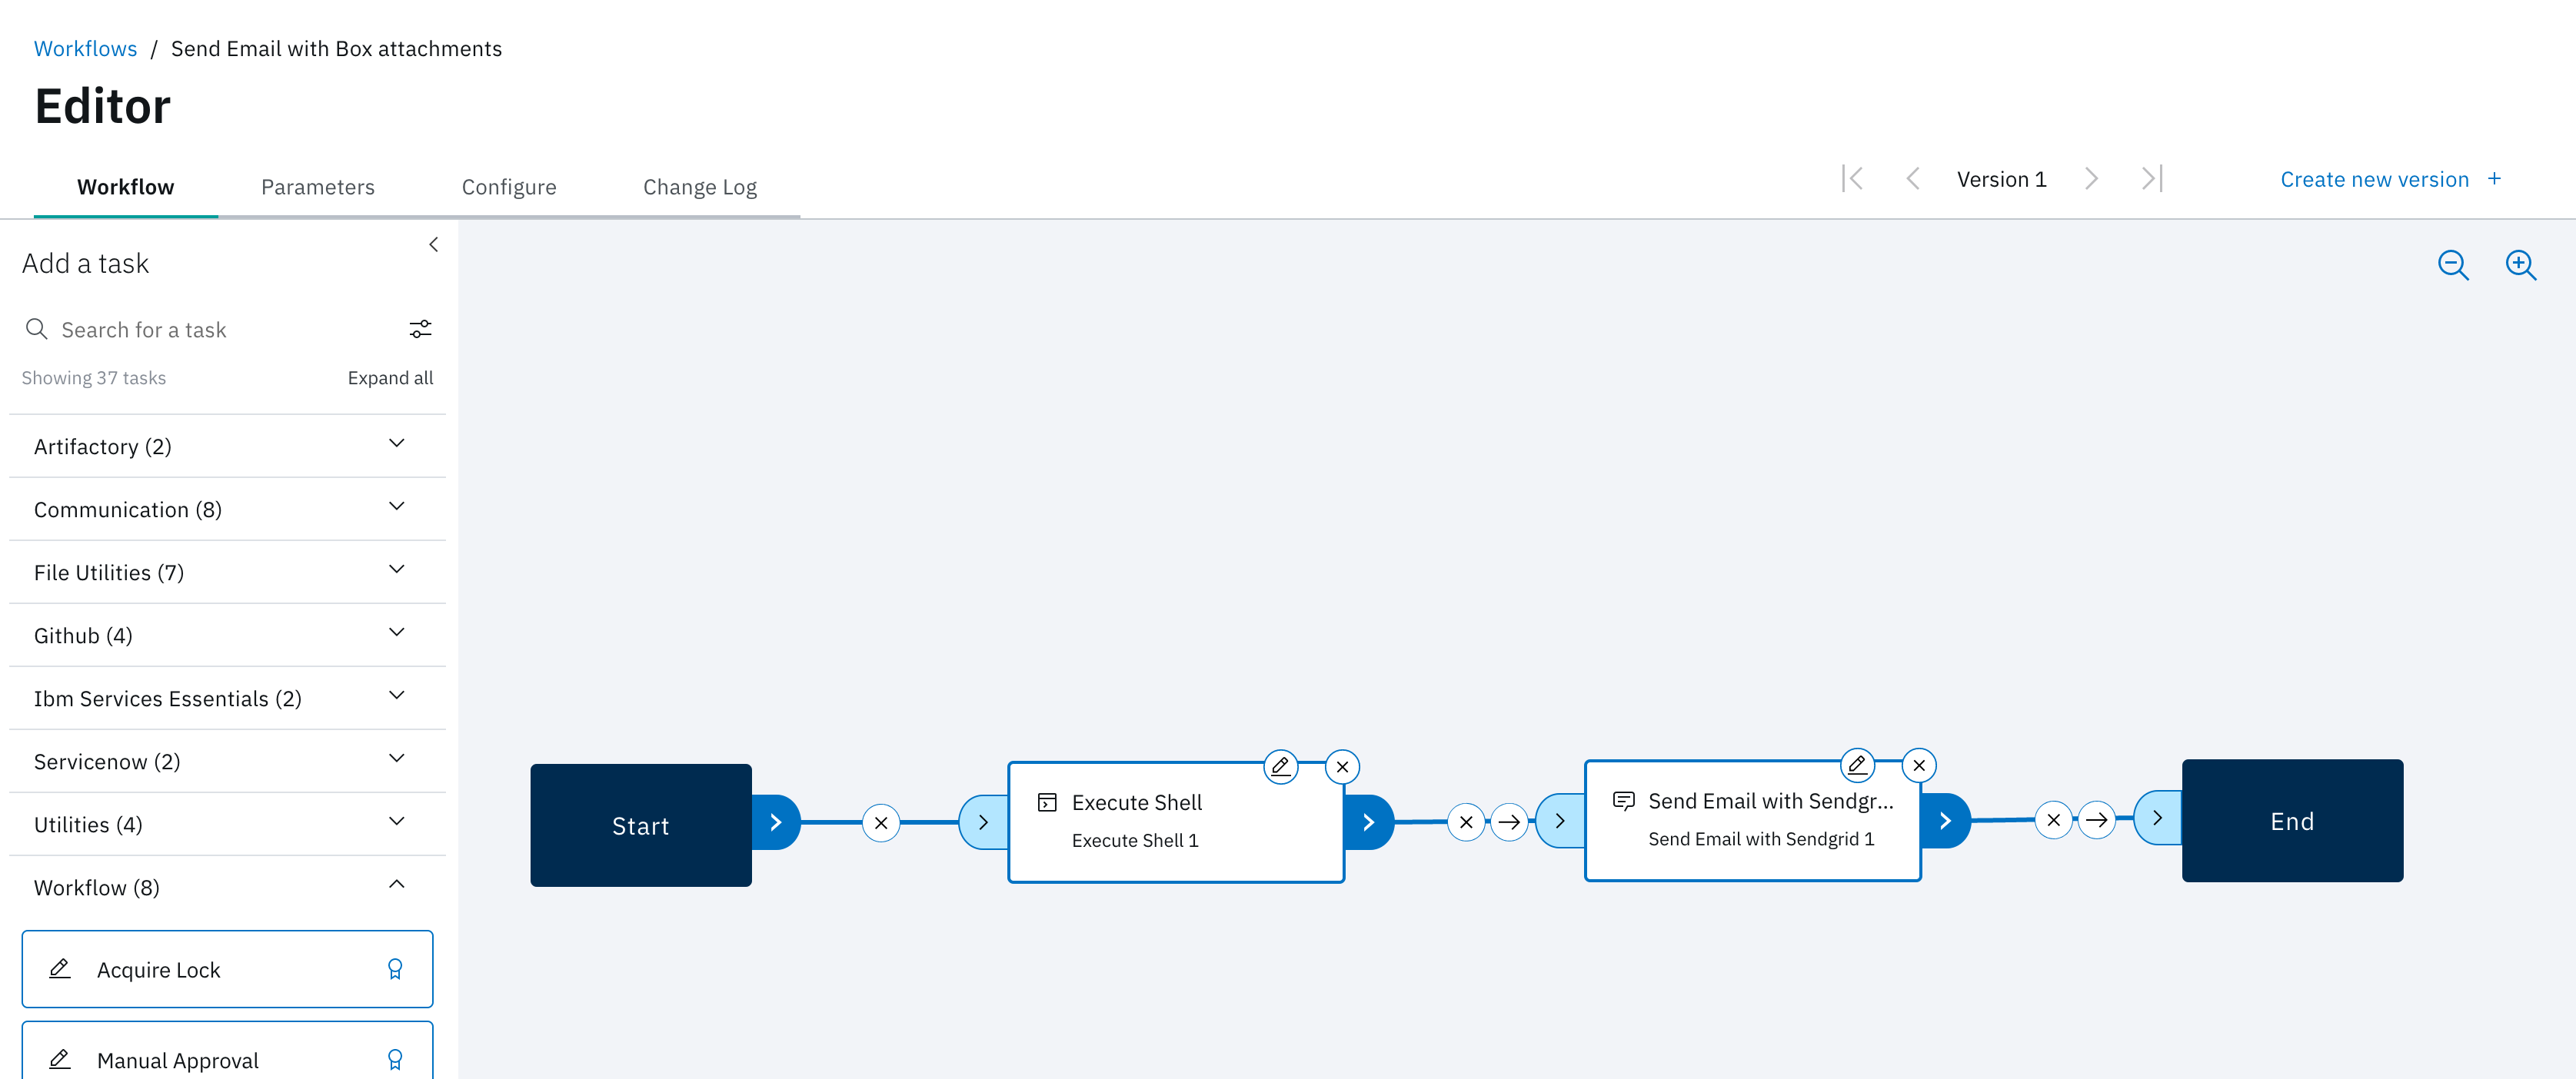Collapse the Workflow tasks category
This screenshot has width=2576, height=1079.
click(x=399, y=887)
